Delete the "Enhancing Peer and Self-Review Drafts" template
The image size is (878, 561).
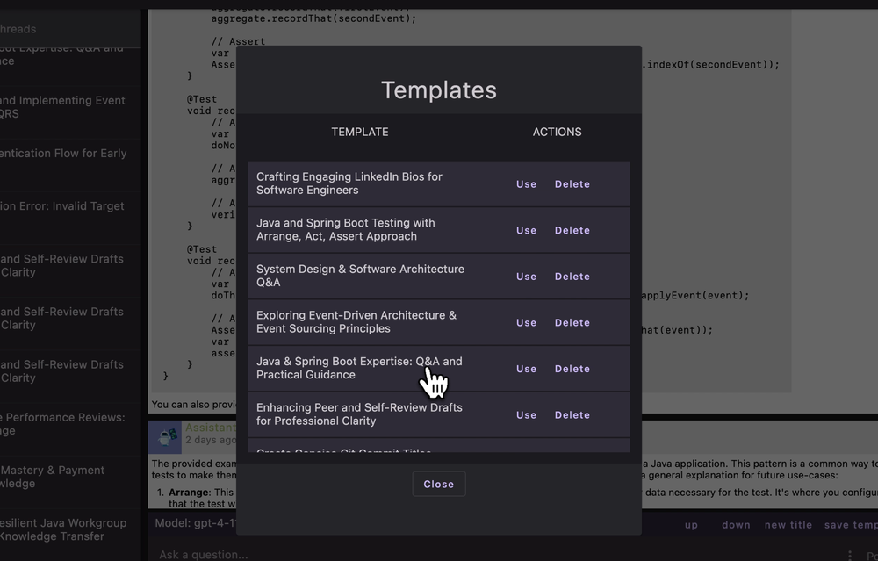coord(572,414)
